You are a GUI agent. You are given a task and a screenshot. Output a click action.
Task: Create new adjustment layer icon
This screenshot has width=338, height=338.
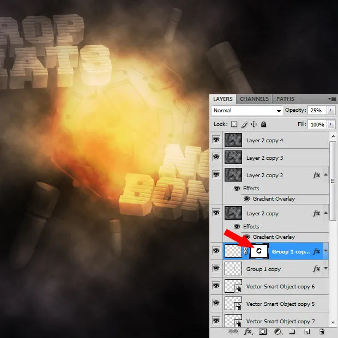(277, 331)
